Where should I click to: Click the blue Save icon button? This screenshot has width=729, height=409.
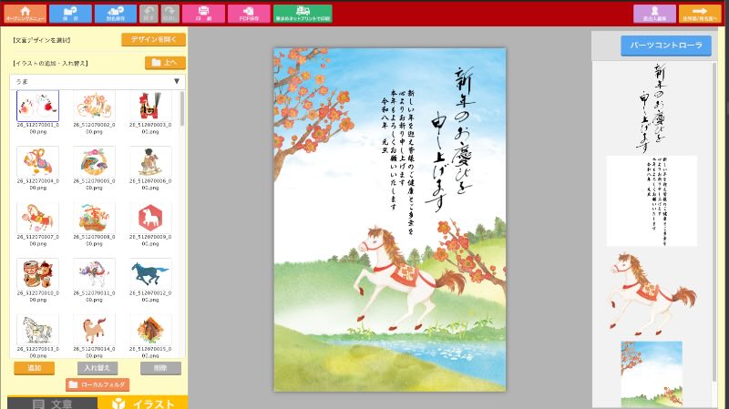pyautogui.click(x=70, y=13)
